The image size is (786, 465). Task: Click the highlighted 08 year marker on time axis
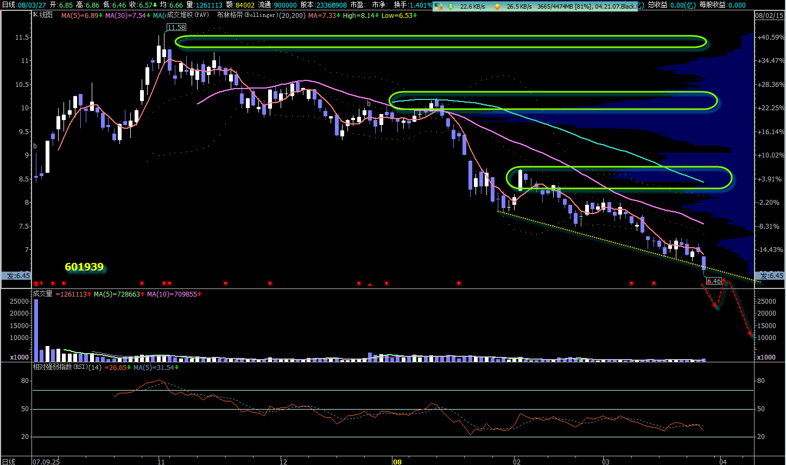pyautogui.click(x=397, y=462)
